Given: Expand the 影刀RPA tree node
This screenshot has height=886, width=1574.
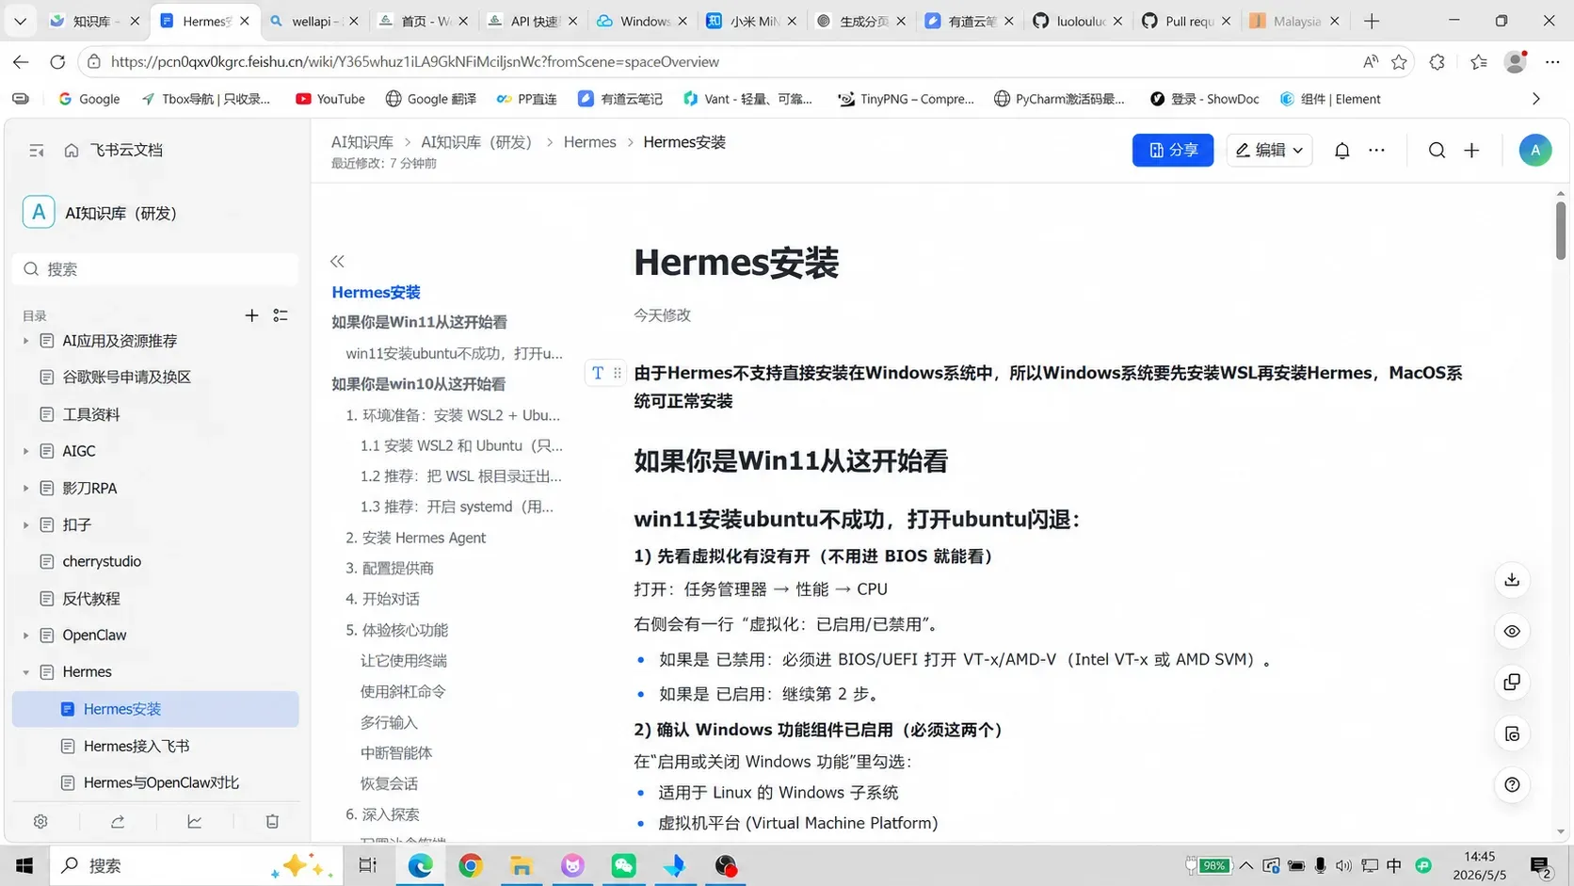Looking at the screenshot, I should 25,488.
